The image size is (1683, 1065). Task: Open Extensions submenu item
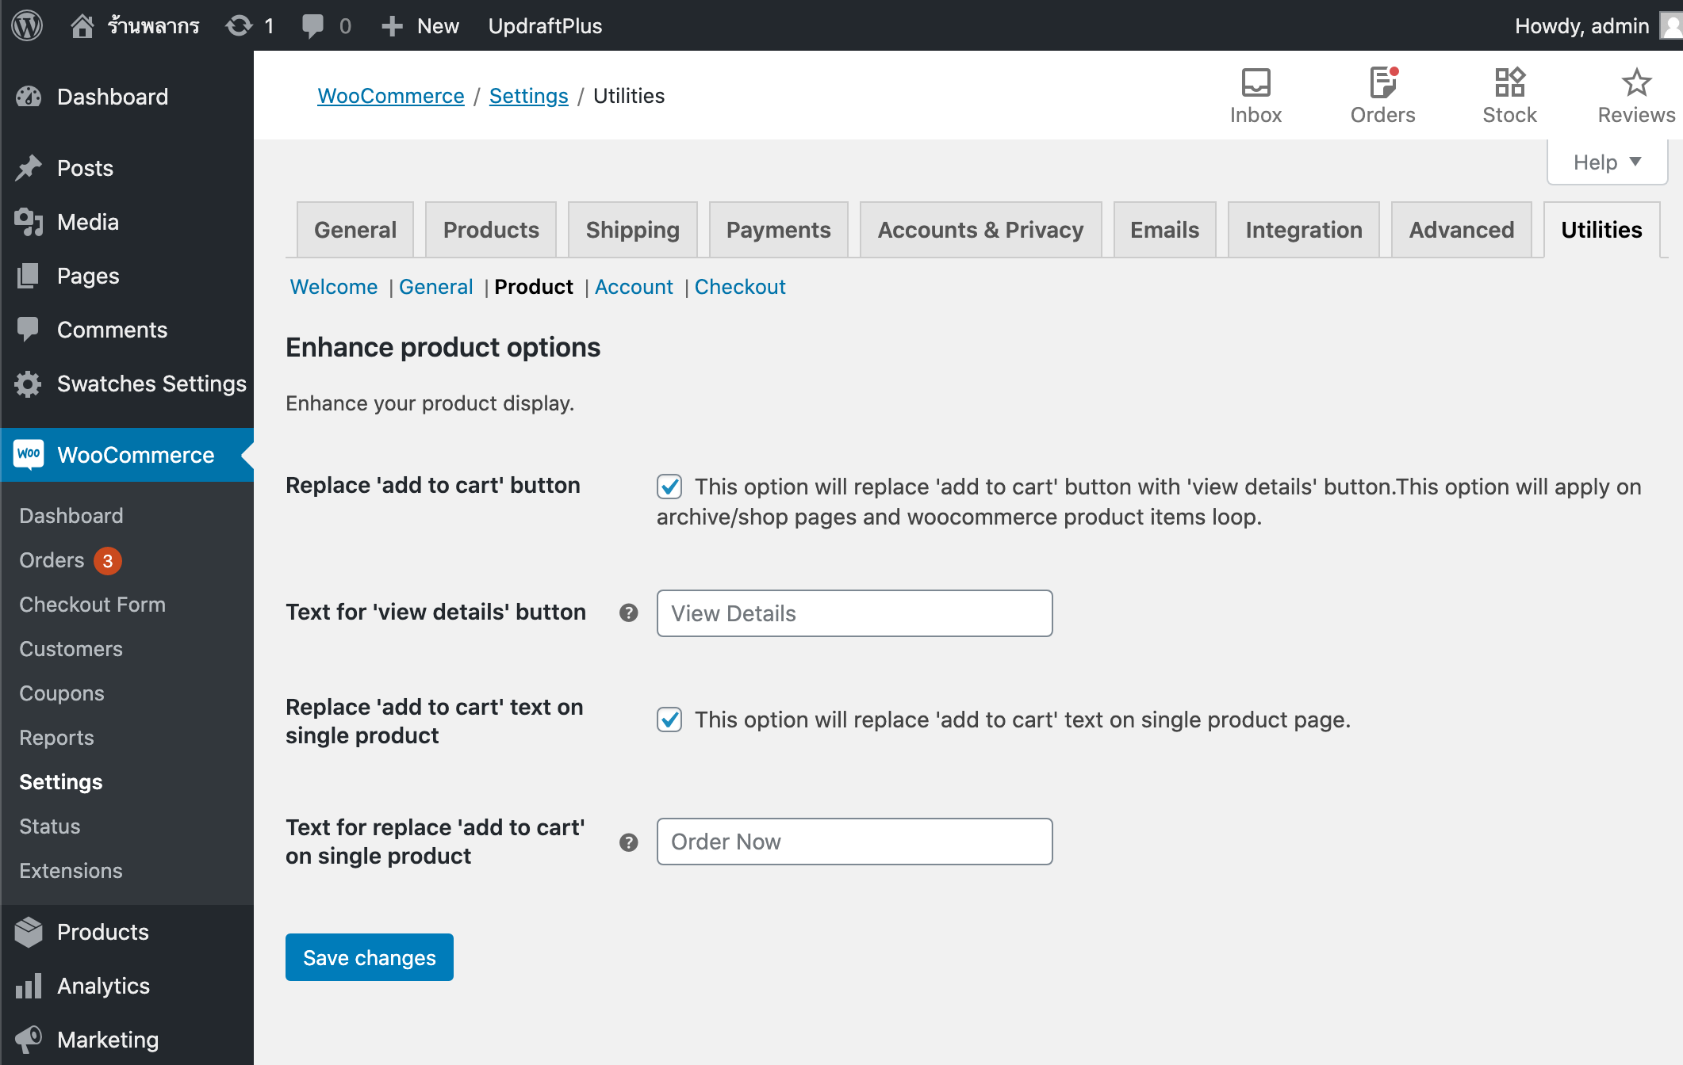71,871
